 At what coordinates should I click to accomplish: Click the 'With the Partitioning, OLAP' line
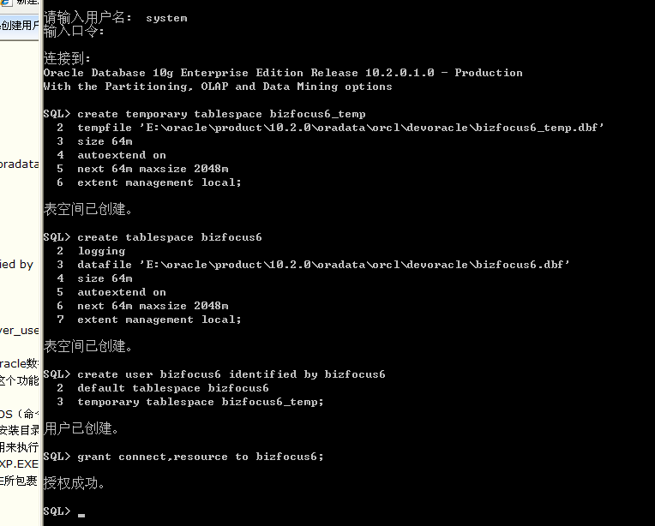coord(218,87)
